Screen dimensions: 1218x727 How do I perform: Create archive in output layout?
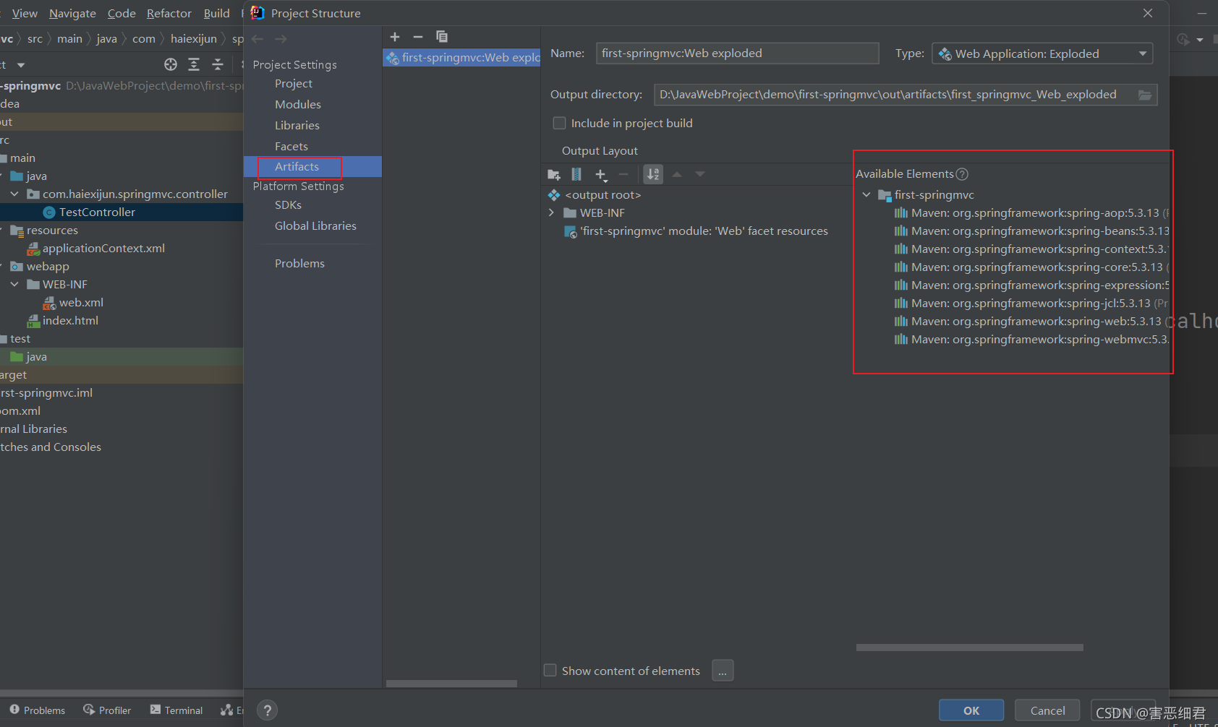pos(576,174)
